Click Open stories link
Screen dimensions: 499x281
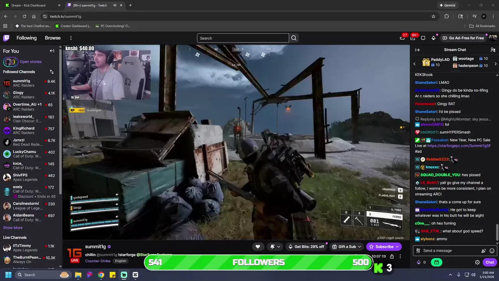tap(30, 62)
